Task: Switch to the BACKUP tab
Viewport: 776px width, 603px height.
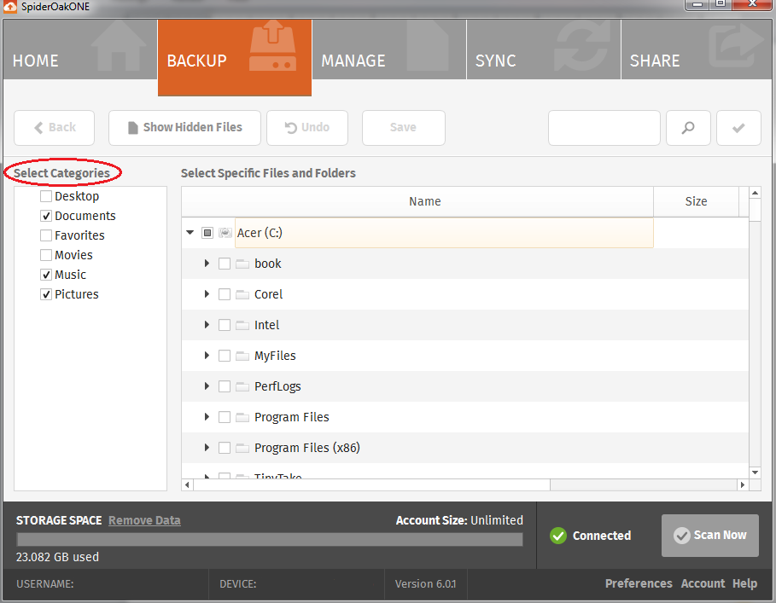Action: [x=235, y=57]
